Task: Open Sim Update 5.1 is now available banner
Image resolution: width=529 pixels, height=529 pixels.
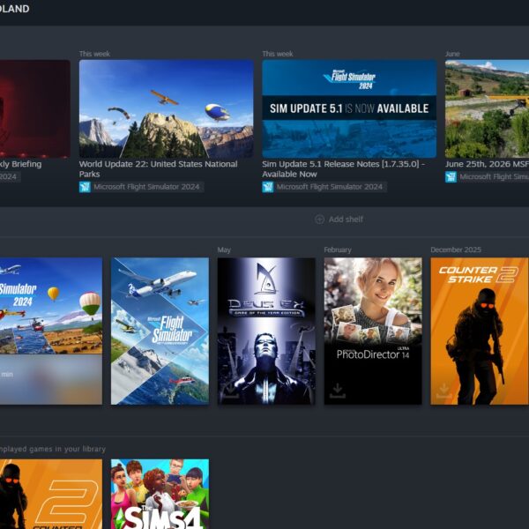Action: pos(349,108)
